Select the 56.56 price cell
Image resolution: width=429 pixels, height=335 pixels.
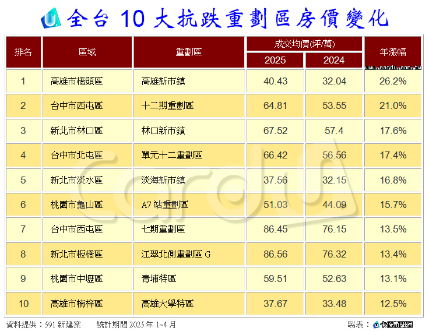tap(334, 155)
